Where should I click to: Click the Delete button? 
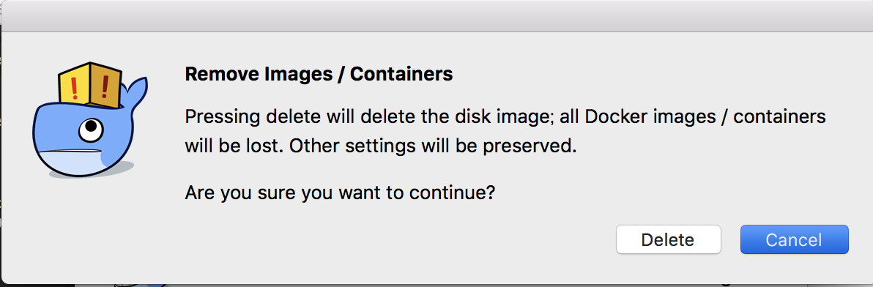(x=668, y=239)
